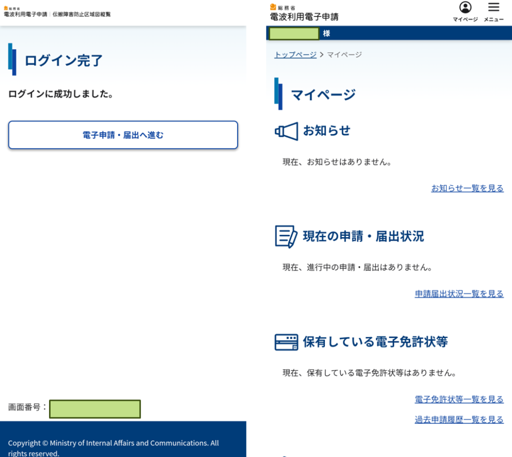Viewport: 512px width, 457px height.
Task: Click the マイページ breadcrumb current page text
Action: [344, 55]
